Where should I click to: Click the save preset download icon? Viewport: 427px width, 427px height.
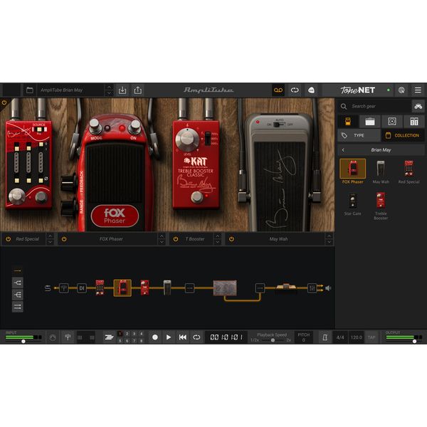click(122, 90)
